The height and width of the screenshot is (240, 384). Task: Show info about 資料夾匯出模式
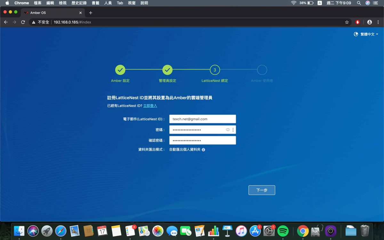[203, 149]
